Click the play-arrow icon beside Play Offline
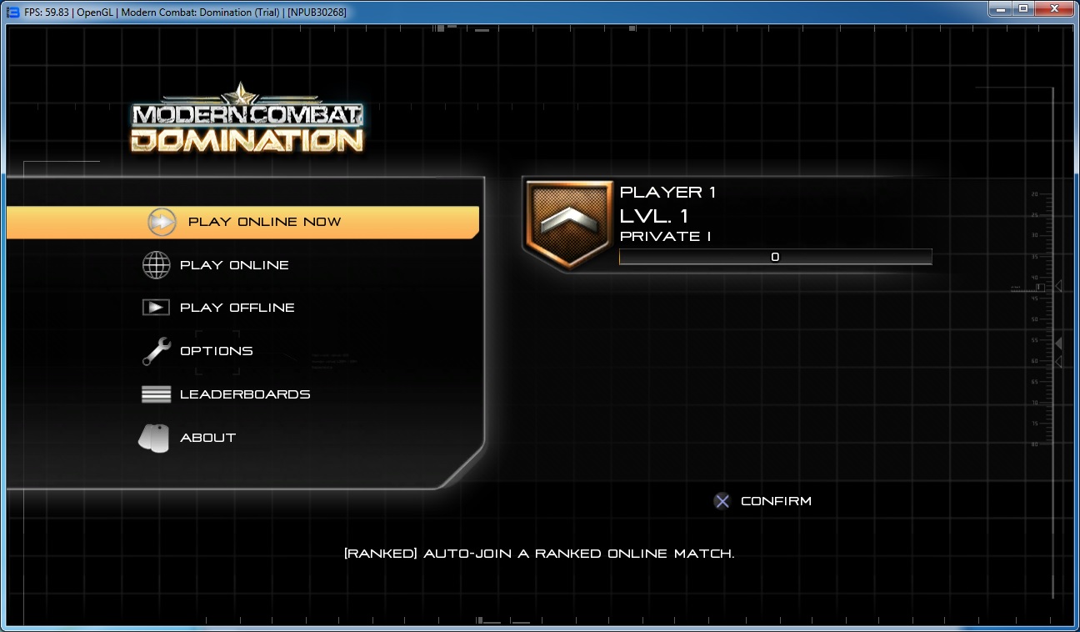 156,308
